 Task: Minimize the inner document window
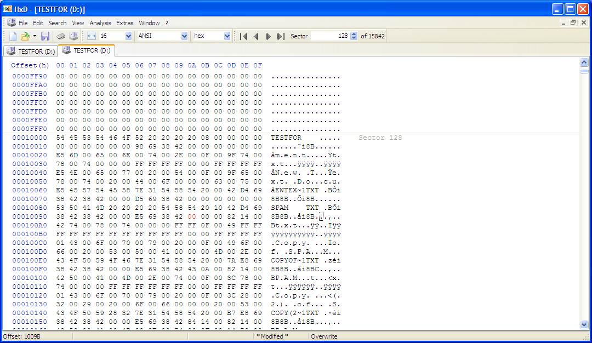click(563, 22)
